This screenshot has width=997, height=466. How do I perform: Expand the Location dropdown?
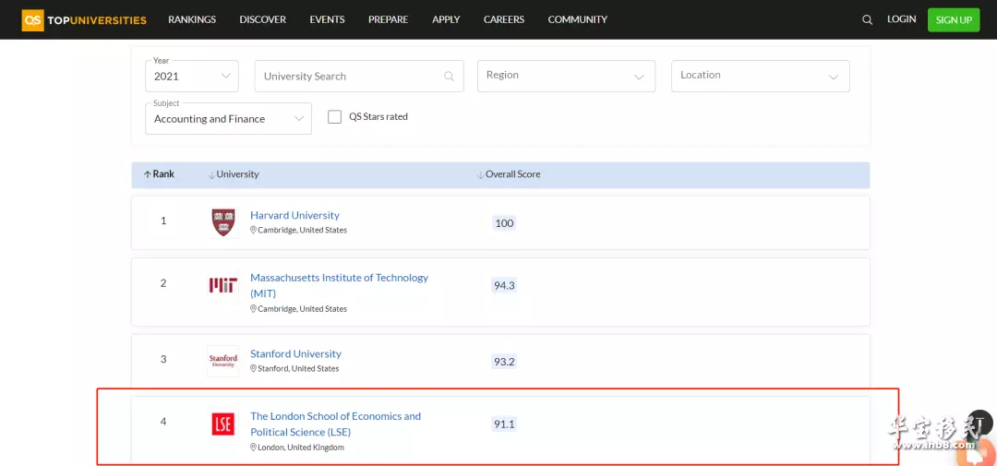click(x=761, y=77)
